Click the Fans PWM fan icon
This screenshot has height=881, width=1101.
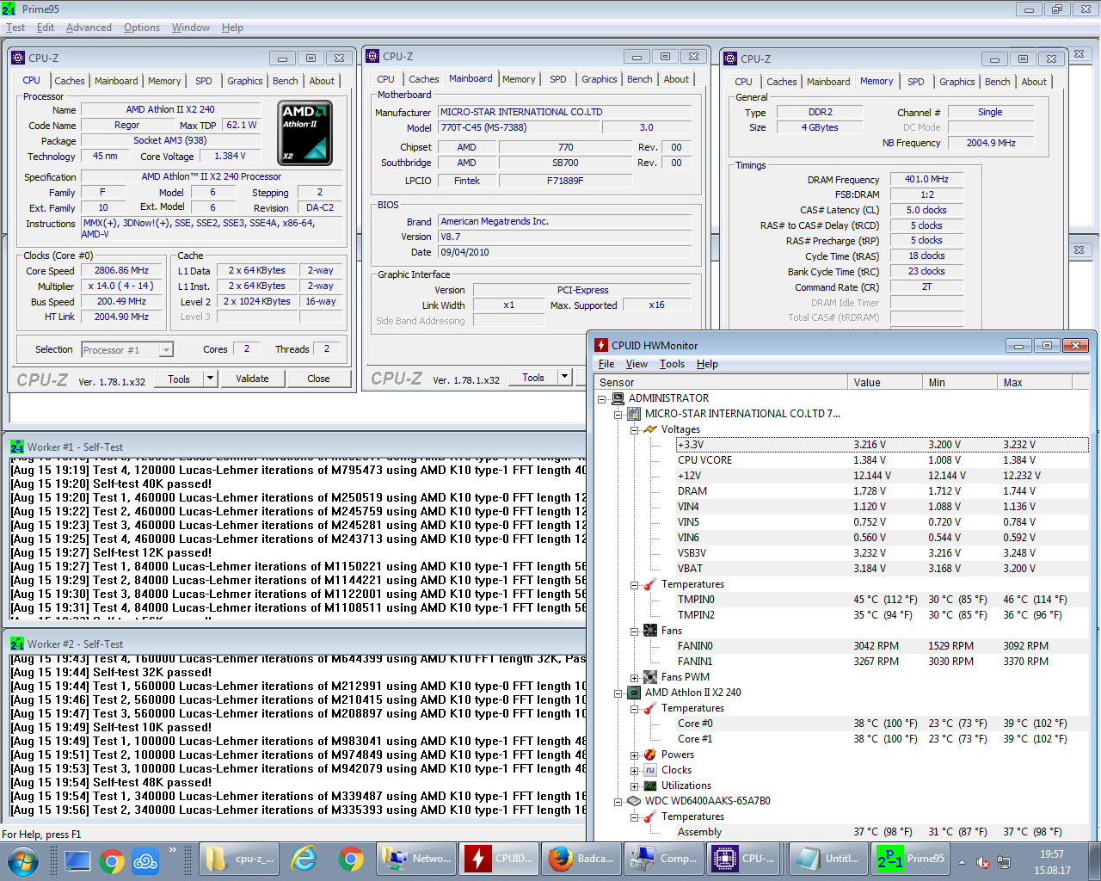point(650,677)
